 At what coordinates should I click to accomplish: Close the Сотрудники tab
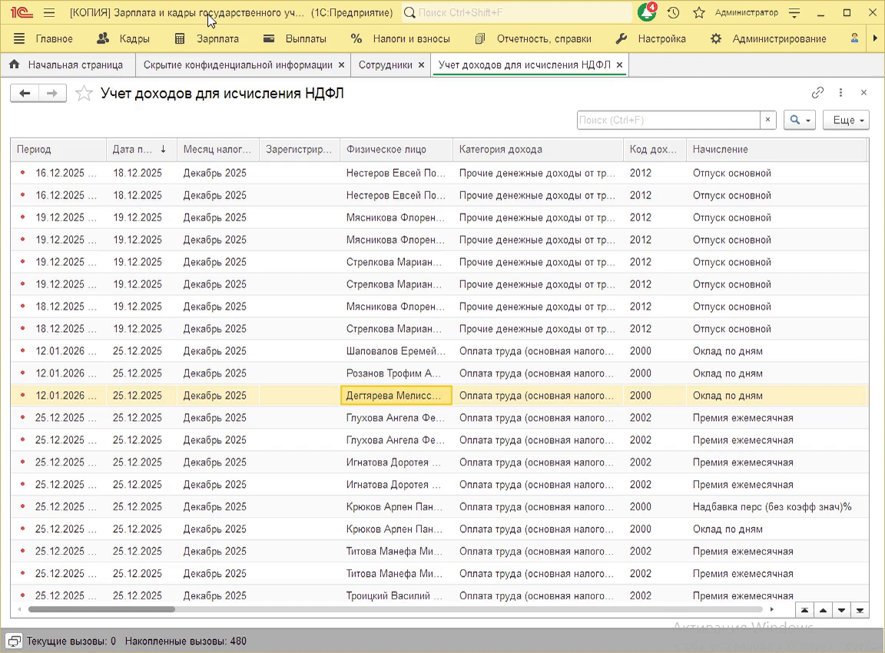click(x=421, y=65)
